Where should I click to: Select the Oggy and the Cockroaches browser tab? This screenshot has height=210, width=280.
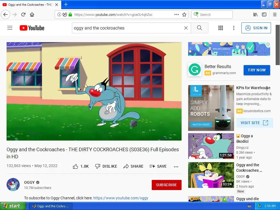click(x=31, y=5)
